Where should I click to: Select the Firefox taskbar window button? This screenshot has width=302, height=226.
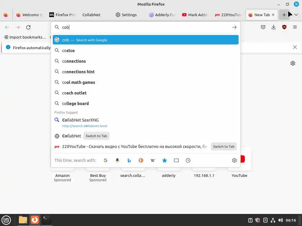(x=35, y=220)
